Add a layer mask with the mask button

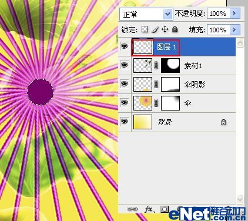click(x=164, y=209)
